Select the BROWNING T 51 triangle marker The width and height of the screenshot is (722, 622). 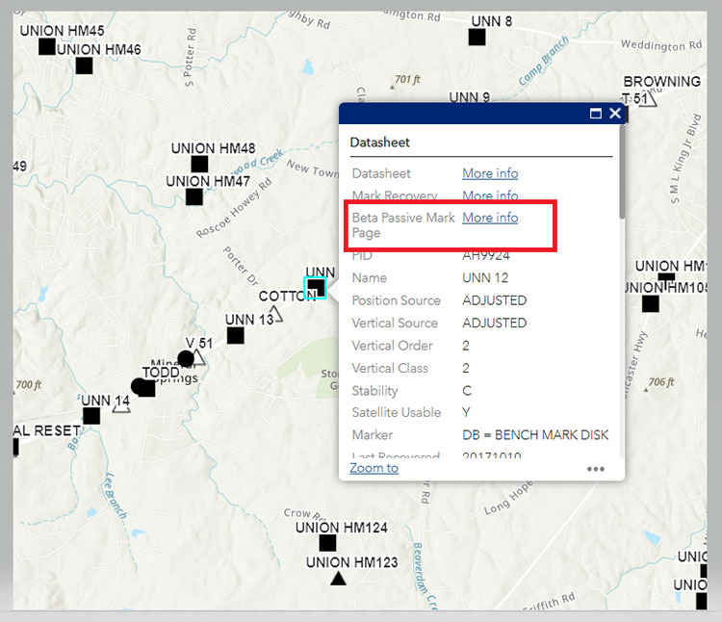point(651,99)
